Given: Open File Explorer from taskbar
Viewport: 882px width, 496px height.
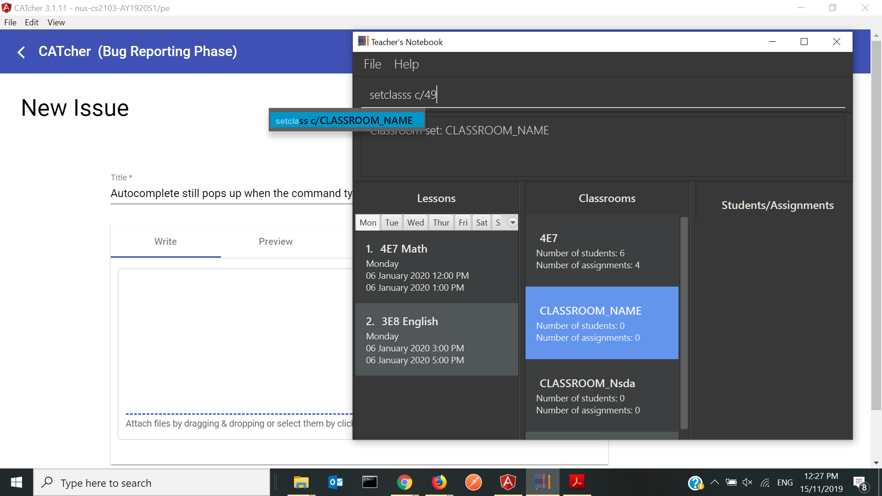Looking at the screenshot, I should click(x=301, y=482).
